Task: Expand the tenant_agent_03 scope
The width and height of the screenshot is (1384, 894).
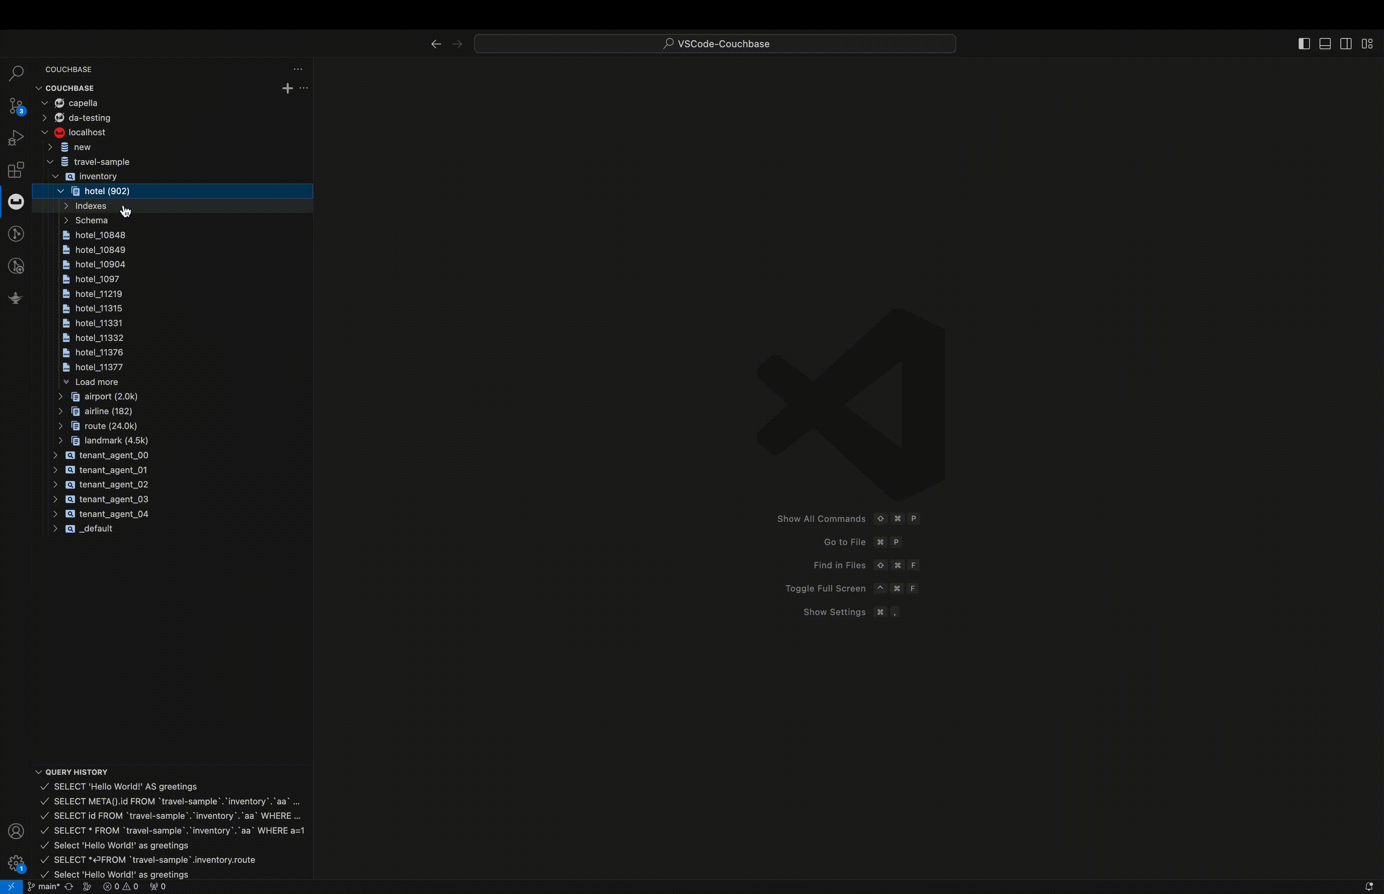Action: click(55, 499)
